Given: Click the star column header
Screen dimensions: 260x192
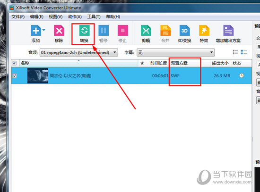Looking at the screenshot, I should (x=142, y=63).
